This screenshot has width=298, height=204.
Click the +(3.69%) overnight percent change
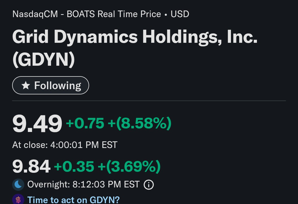(x=129, y=166)
